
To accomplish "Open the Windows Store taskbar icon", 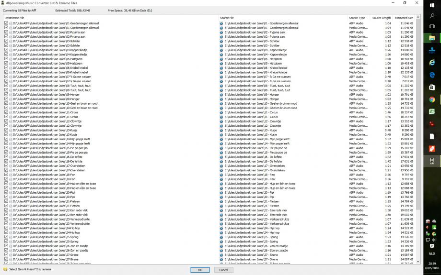I will tap(432, 87).
